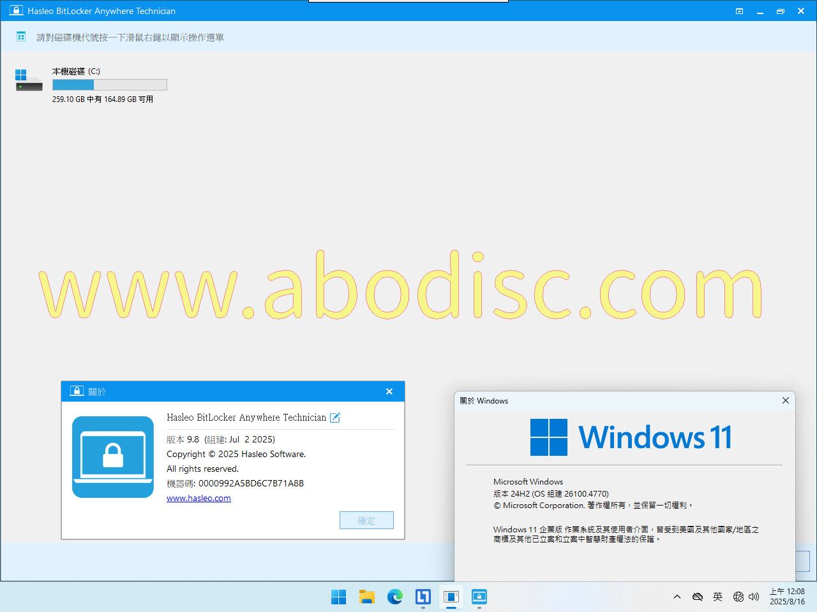The width and height of the screenshot is (817, 612).
Task: Launch Microsoft Edge from the taskbar
Action: click(x=395, y=597)
